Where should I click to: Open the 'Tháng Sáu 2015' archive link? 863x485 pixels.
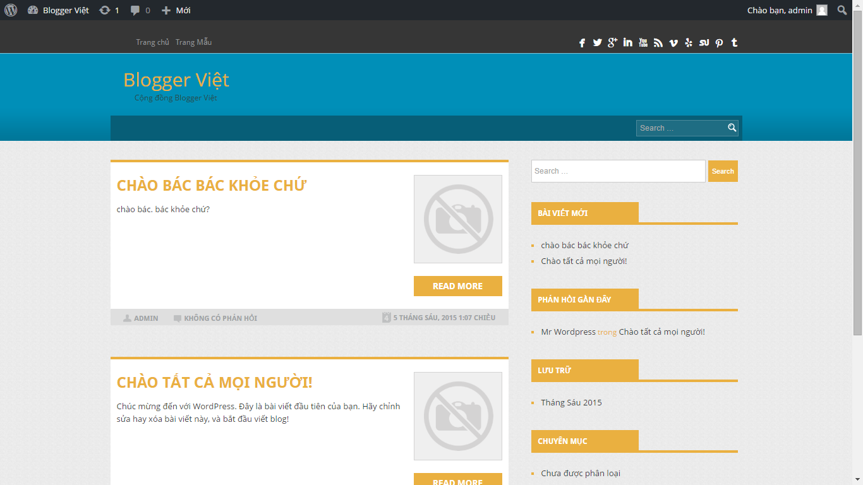tap(572, 402)
